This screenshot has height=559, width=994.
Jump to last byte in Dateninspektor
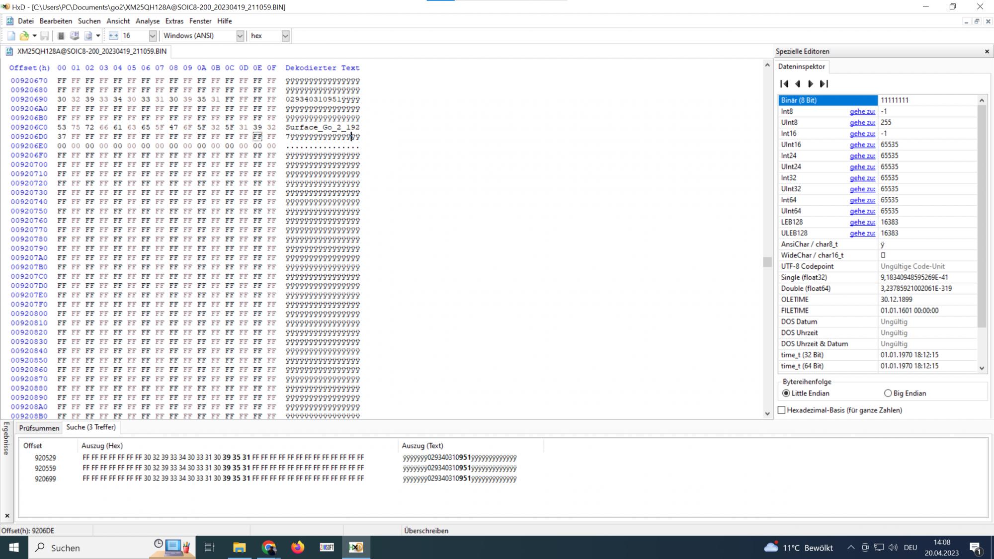824,84
